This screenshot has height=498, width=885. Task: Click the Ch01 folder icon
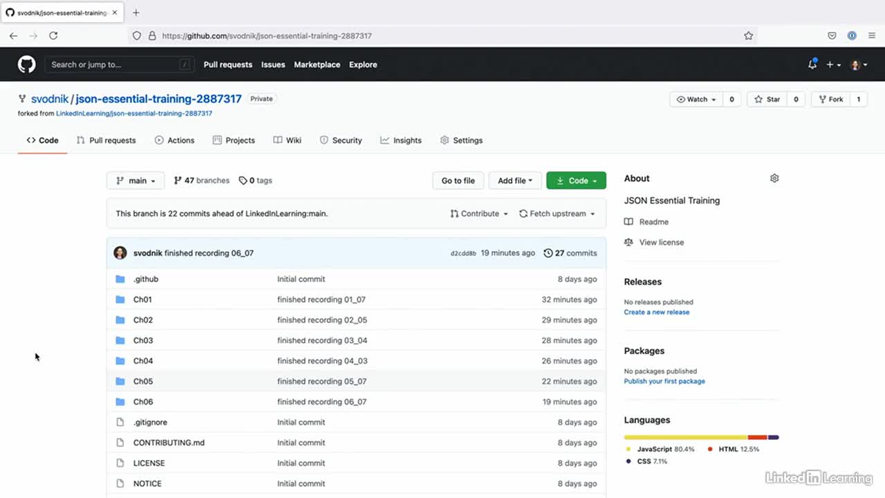pyautogui.click(x=120, y=299)
